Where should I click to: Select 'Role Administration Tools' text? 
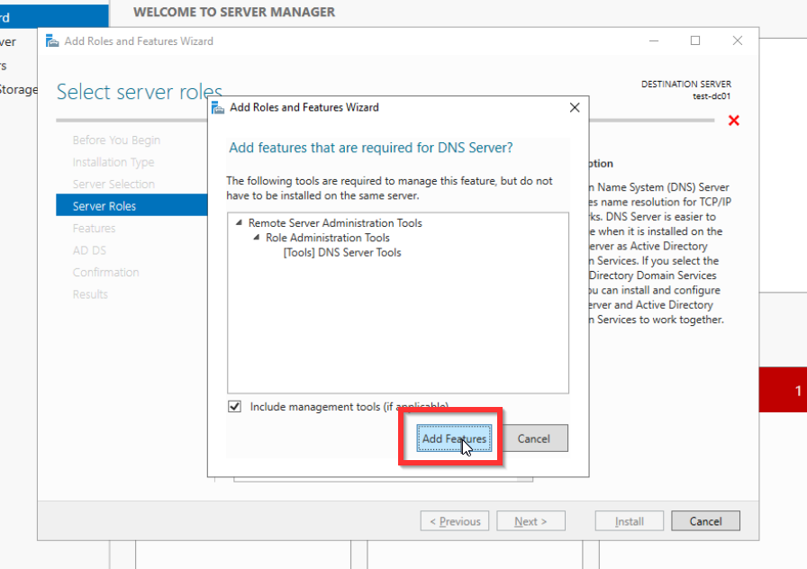327,238
